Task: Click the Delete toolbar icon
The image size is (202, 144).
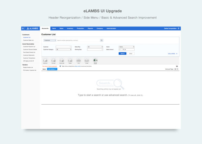Action: coord(70,61)
